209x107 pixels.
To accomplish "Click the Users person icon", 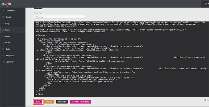I will click(x=3, y=42).
